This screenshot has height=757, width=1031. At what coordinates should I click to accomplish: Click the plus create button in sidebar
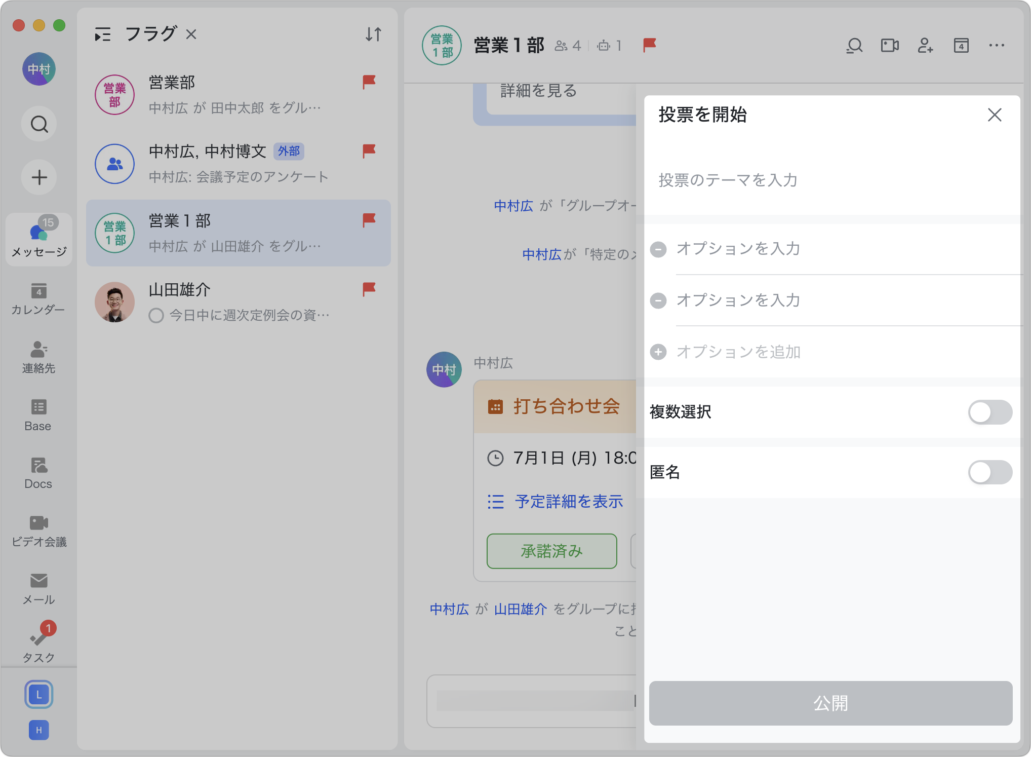pos(39,177)
